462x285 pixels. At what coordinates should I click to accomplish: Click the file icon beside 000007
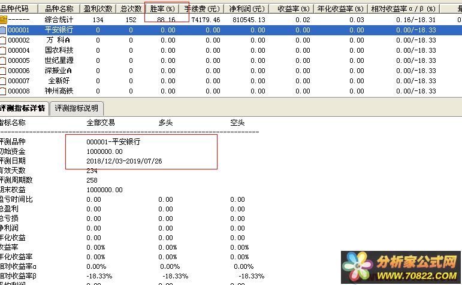pyautogui.click(x=3, y=81)
